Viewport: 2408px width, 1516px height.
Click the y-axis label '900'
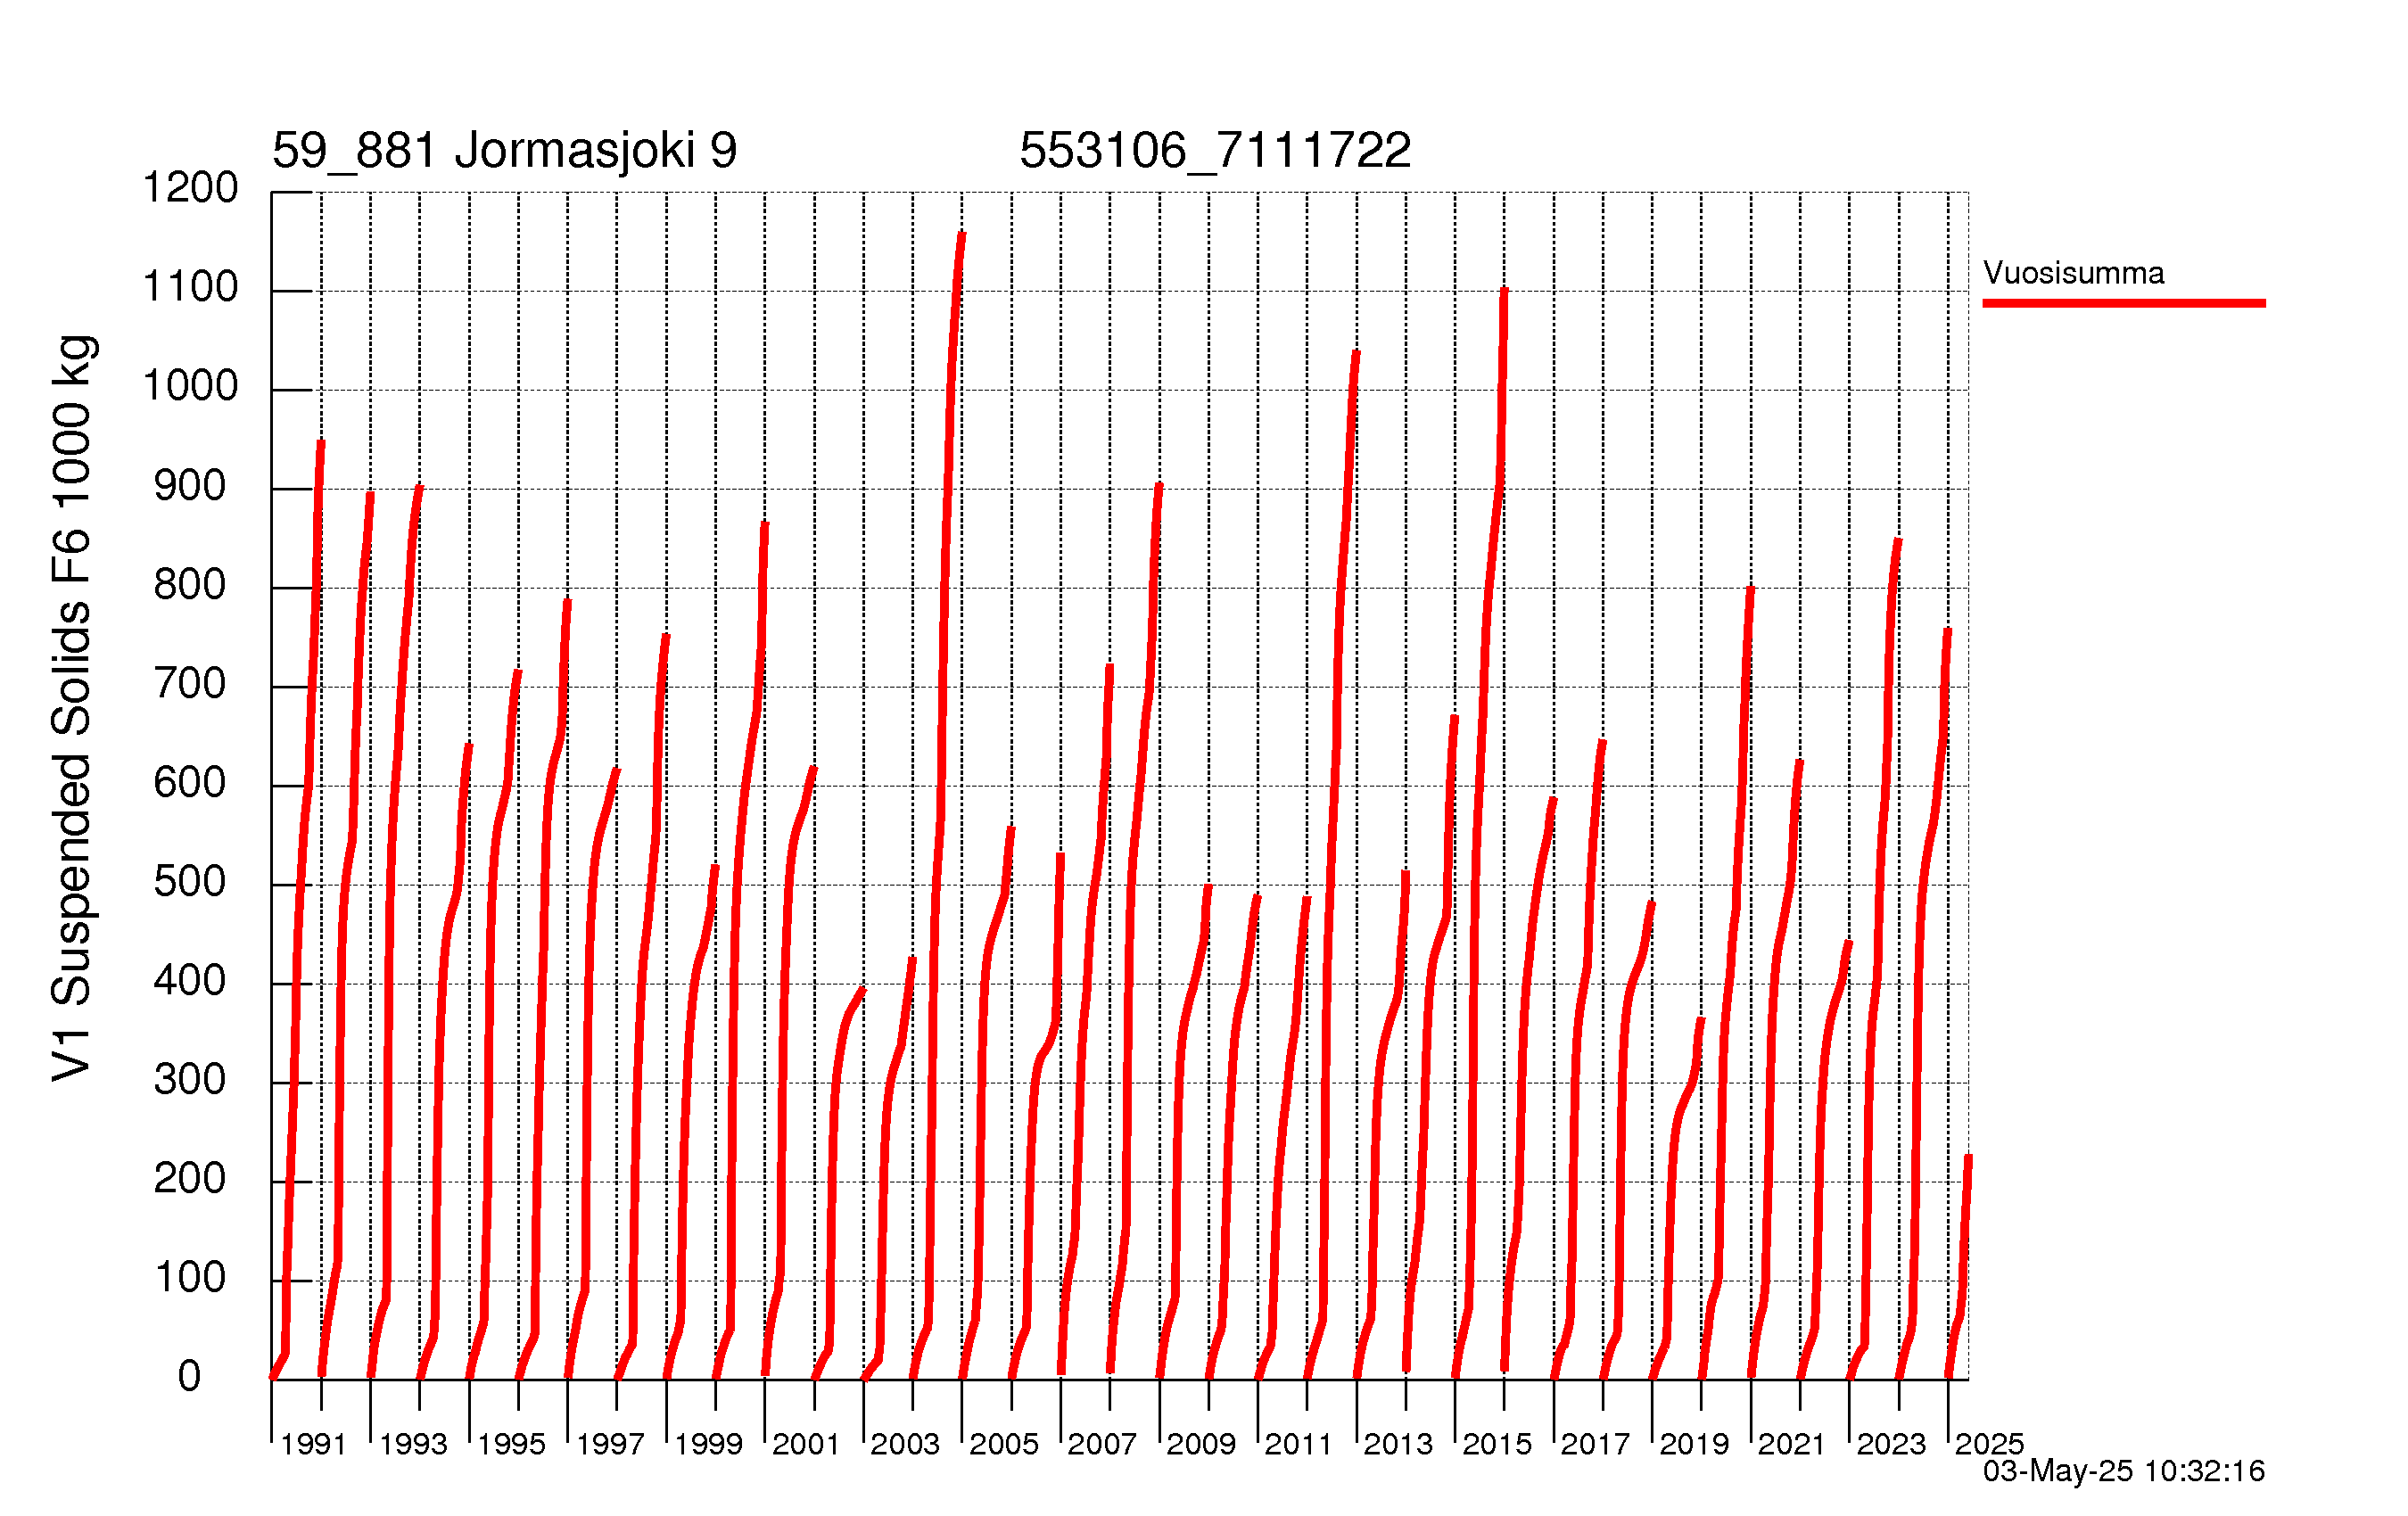[190, 486]
